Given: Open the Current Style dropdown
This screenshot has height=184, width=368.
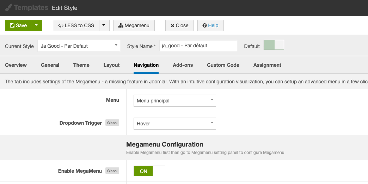Looking at the screenshot, I should point(79,46).
